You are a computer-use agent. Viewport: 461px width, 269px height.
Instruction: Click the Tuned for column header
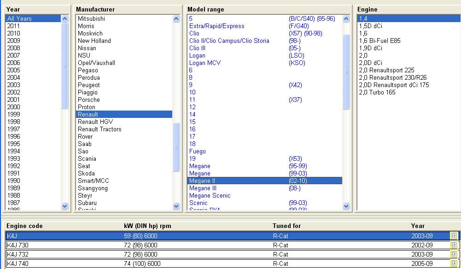pos(286,226)
